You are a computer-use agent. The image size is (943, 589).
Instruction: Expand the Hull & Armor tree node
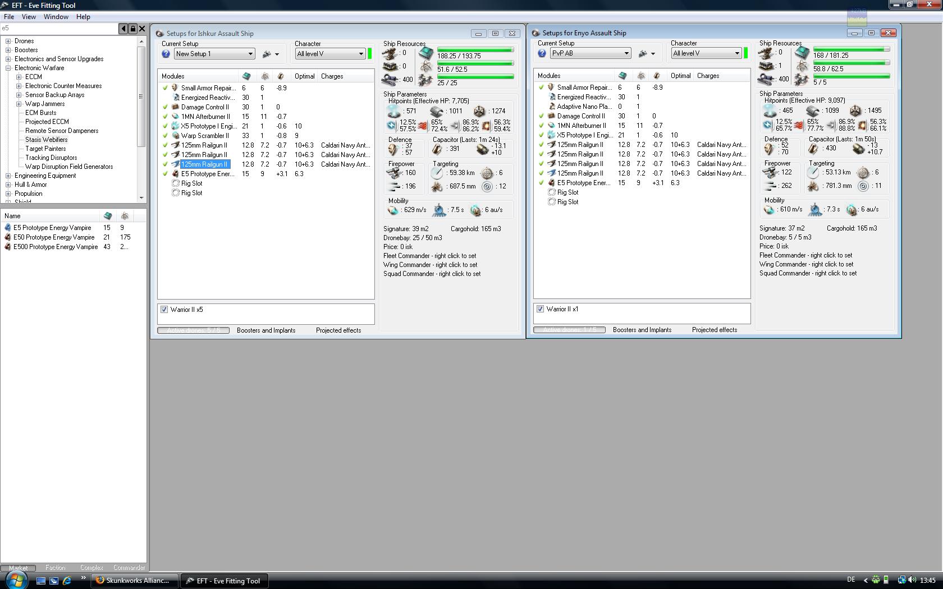click(8, 185)
